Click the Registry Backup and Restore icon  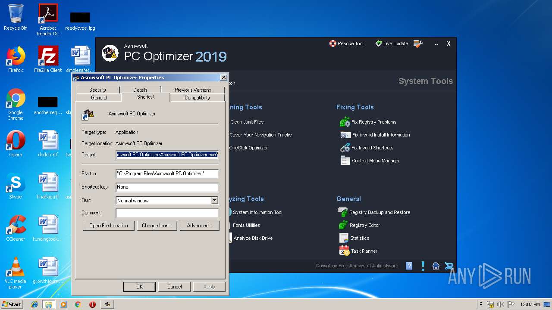pyautogui.click(x=343, y=212)
